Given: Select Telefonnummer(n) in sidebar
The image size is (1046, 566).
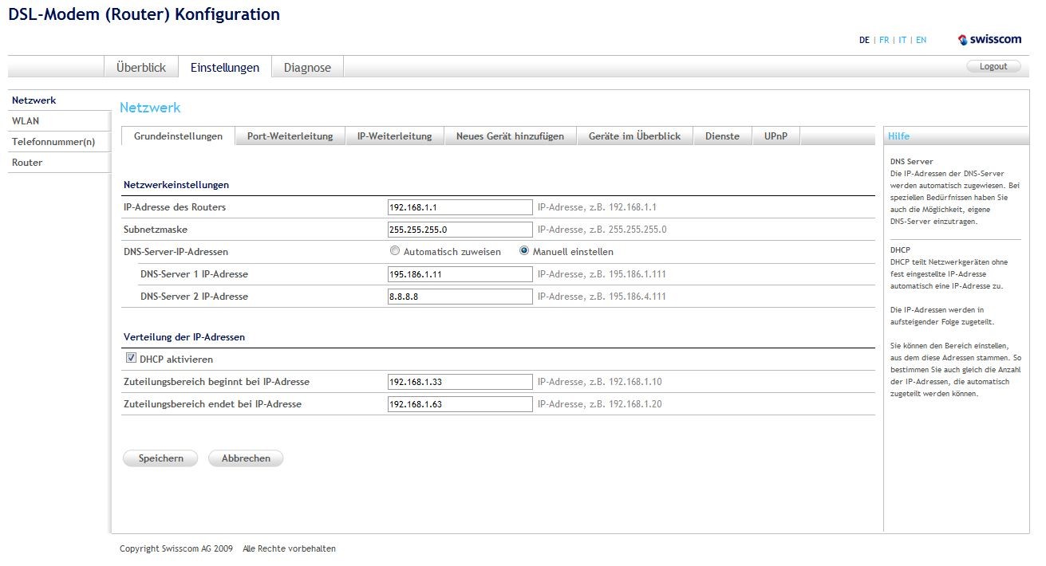Looking at the screenshot, I should tap(53, 142).
